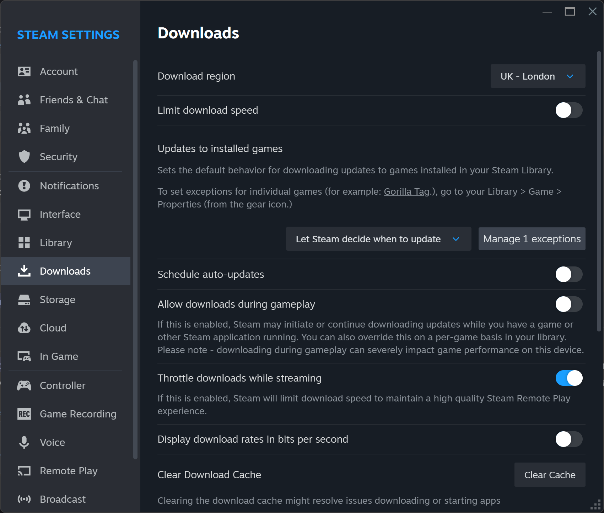Click Manage 1 exceptions button
This screenshot has width=604, height=513.
coord(532,239)
